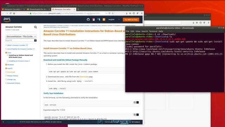This screenshot has height=127, width=225.
Task: Open the Documentation - This Guide dropdown
Action: 21,36
